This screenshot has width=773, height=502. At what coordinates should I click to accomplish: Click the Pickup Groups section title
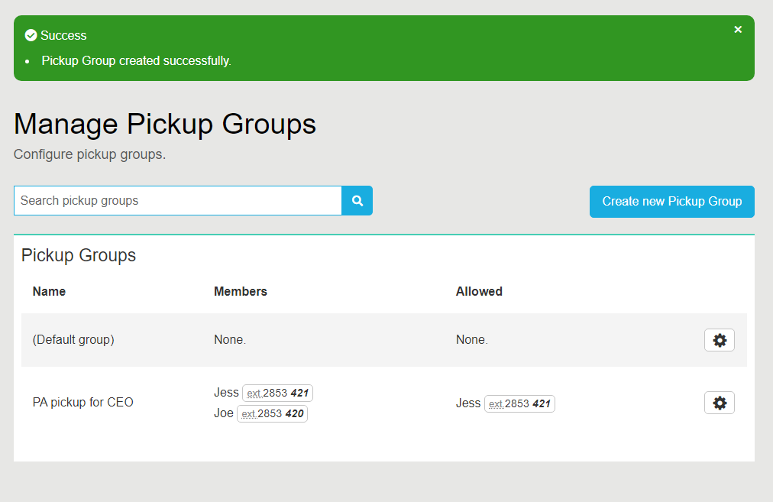pos(78,255)
